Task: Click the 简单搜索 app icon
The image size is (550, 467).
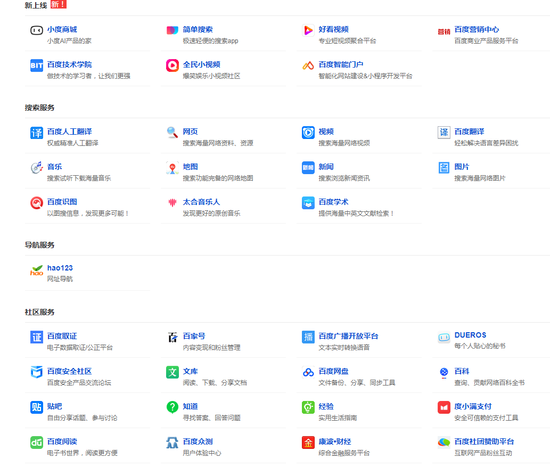Action: [172, 30]
